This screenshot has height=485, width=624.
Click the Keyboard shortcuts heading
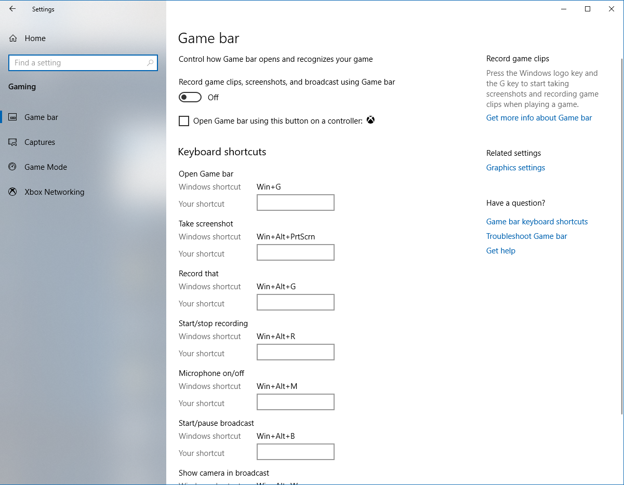tap(222, 152)
